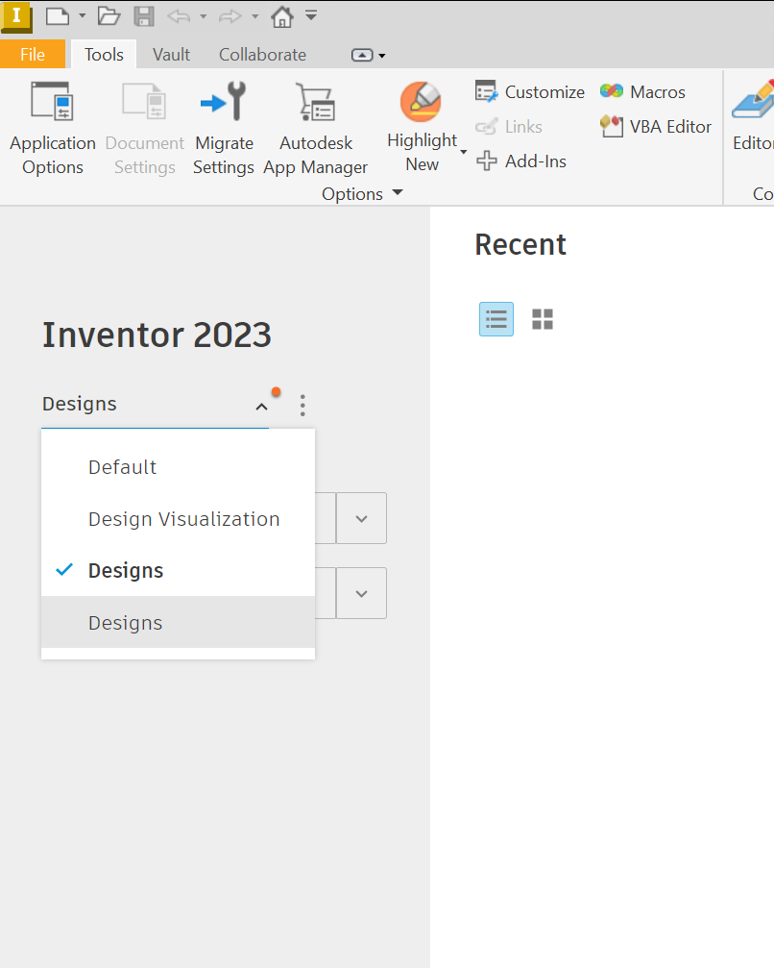Open the upper dropdown arrow beside the list

[361, 518]
